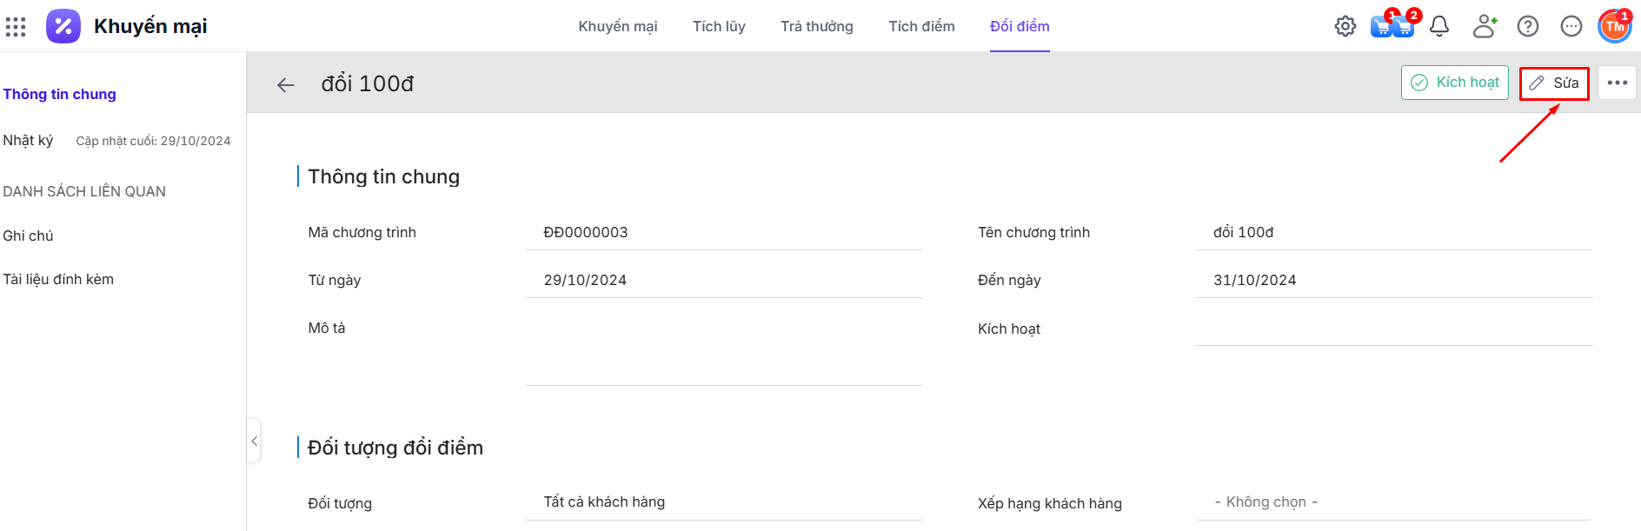Show notifications via the bell icon
The width and height of the screenshot is (1641, 531).
(1439, 26)
